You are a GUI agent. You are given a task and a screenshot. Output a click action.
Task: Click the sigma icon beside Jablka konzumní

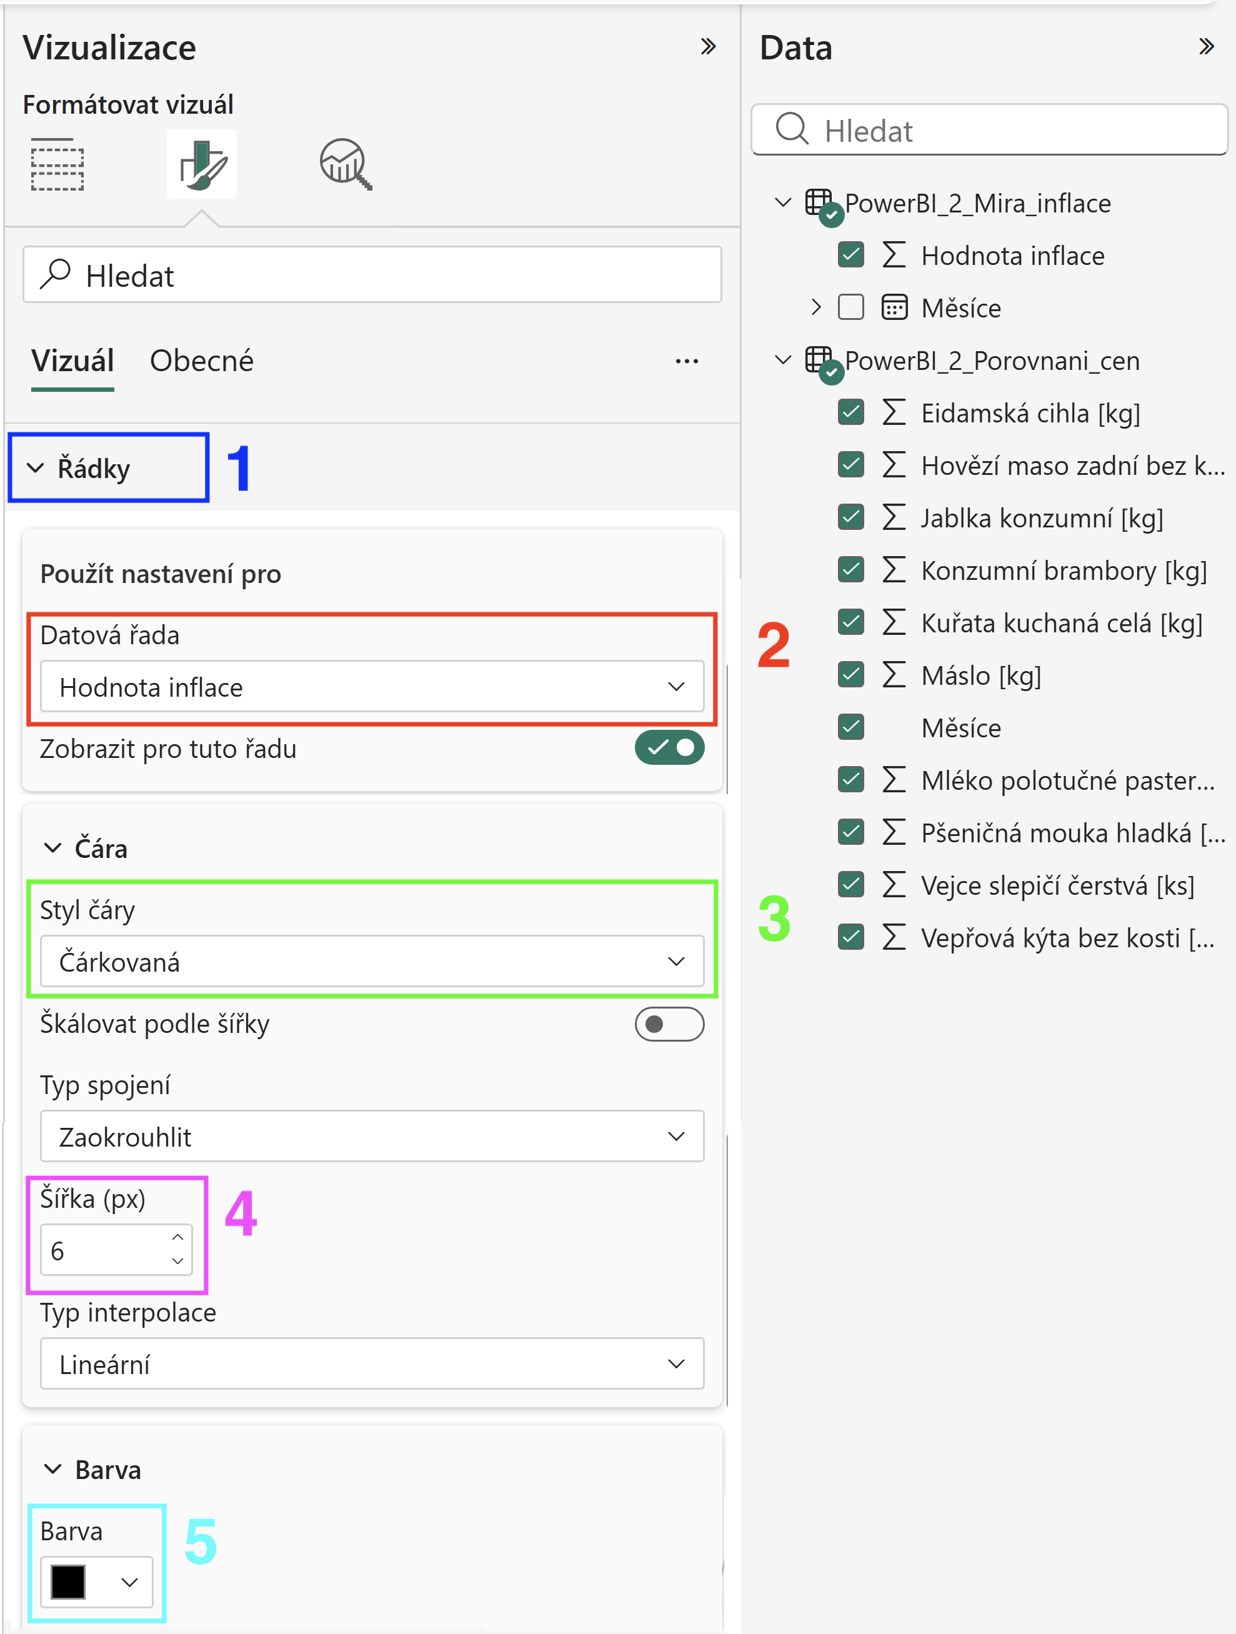tap(894, 517)
